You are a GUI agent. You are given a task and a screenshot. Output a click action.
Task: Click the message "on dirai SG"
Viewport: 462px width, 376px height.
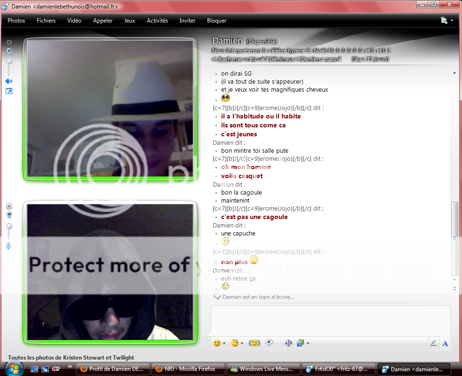click(236, 74)
